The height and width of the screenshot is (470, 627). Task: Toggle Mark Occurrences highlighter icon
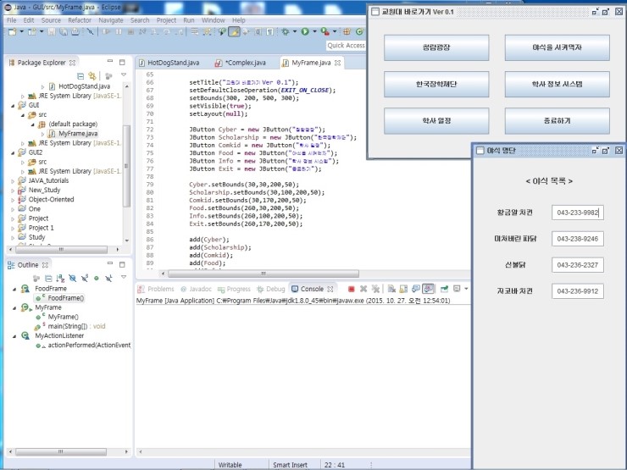pos(235,31)
